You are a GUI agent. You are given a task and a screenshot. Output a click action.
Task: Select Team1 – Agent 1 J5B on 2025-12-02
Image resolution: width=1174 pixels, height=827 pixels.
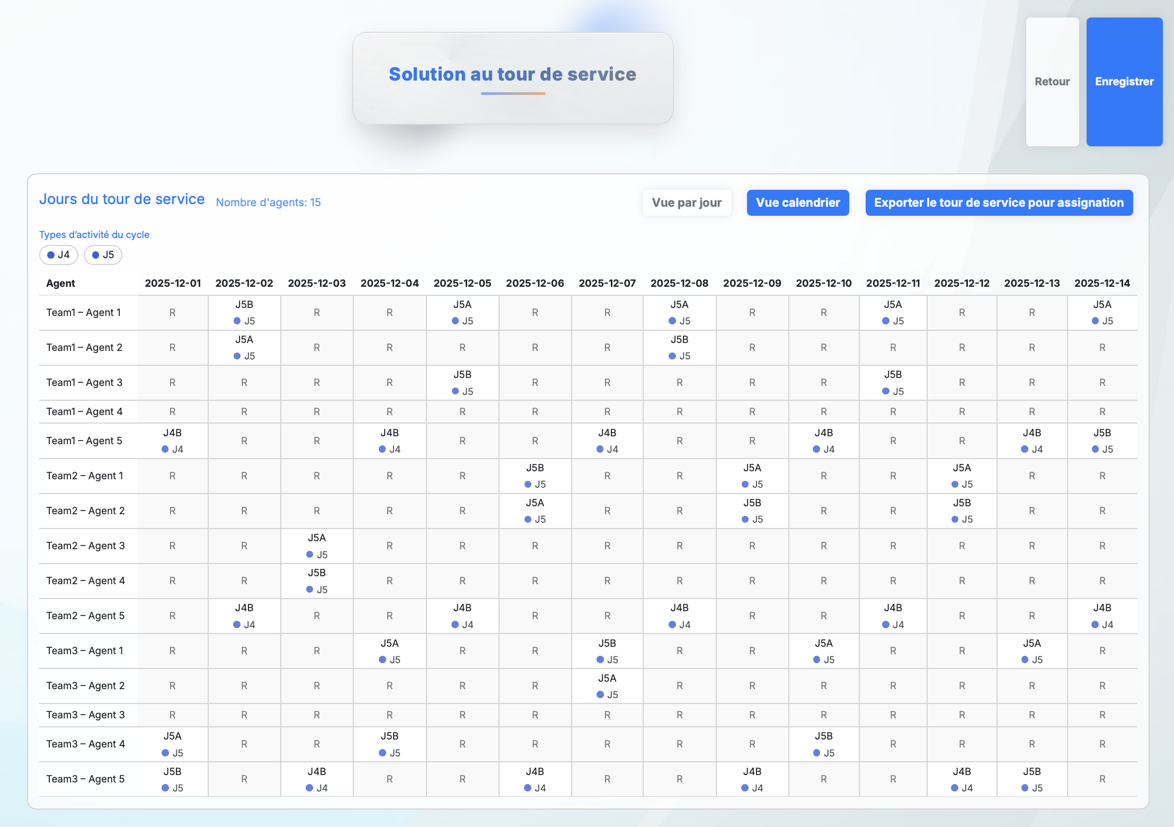[244, 312]
